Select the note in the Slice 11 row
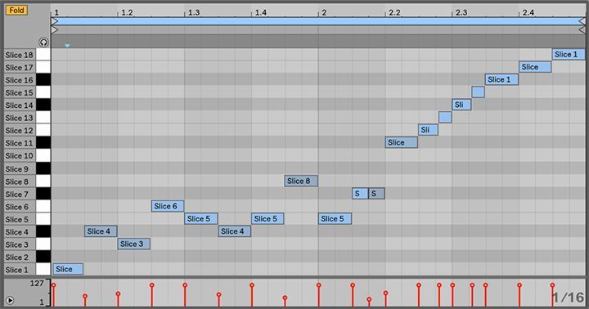This screenshot has height=309, width=589. click(401, 143)
